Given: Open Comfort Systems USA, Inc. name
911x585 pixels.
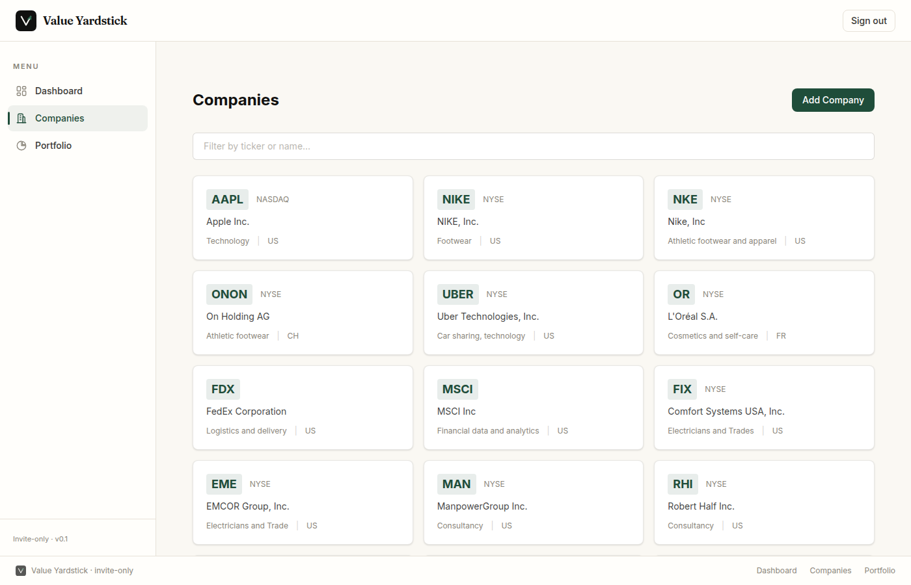Looking at the screenshot, I should tap(726, 411).
